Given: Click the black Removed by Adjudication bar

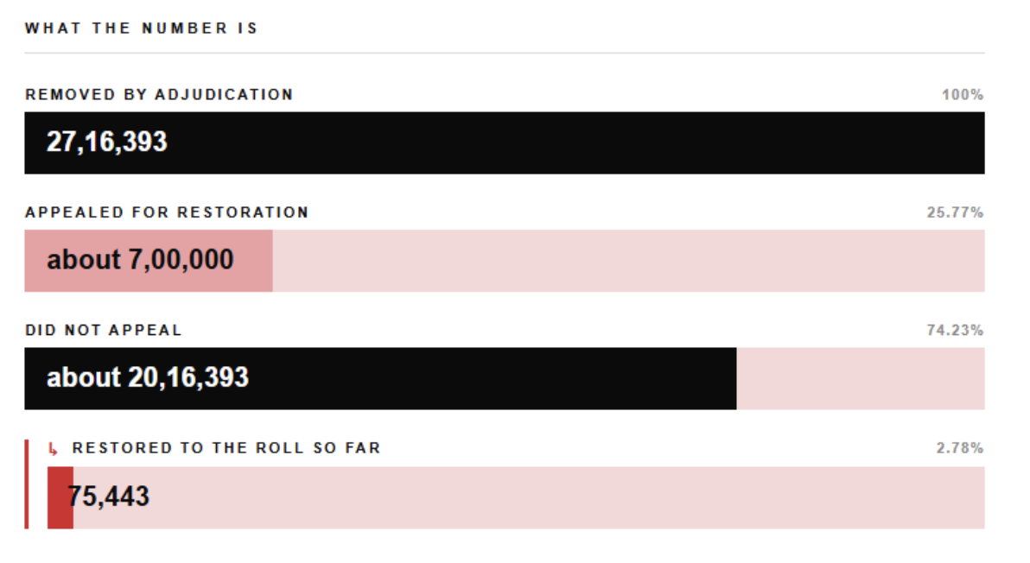Looking at the screenshot, I should coord(505,143).
